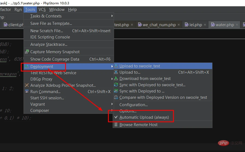Viewport: 245px width, 152px height.
Task: Click the Run Command terminal icon
Action: click(x=27, y=92)
